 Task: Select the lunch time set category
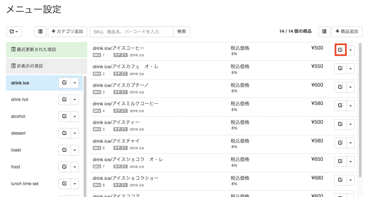(25, 184)
